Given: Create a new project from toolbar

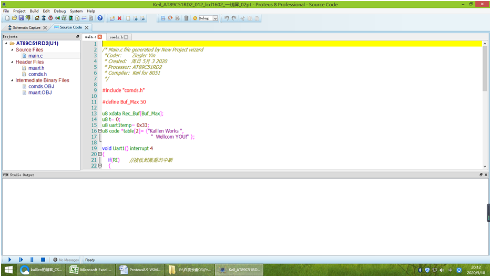Looking at the screenshot, I should coord(7,18).
